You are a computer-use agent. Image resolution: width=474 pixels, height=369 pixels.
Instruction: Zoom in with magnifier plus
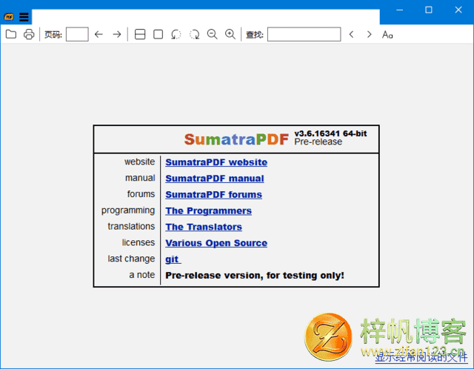click(230, 34)
